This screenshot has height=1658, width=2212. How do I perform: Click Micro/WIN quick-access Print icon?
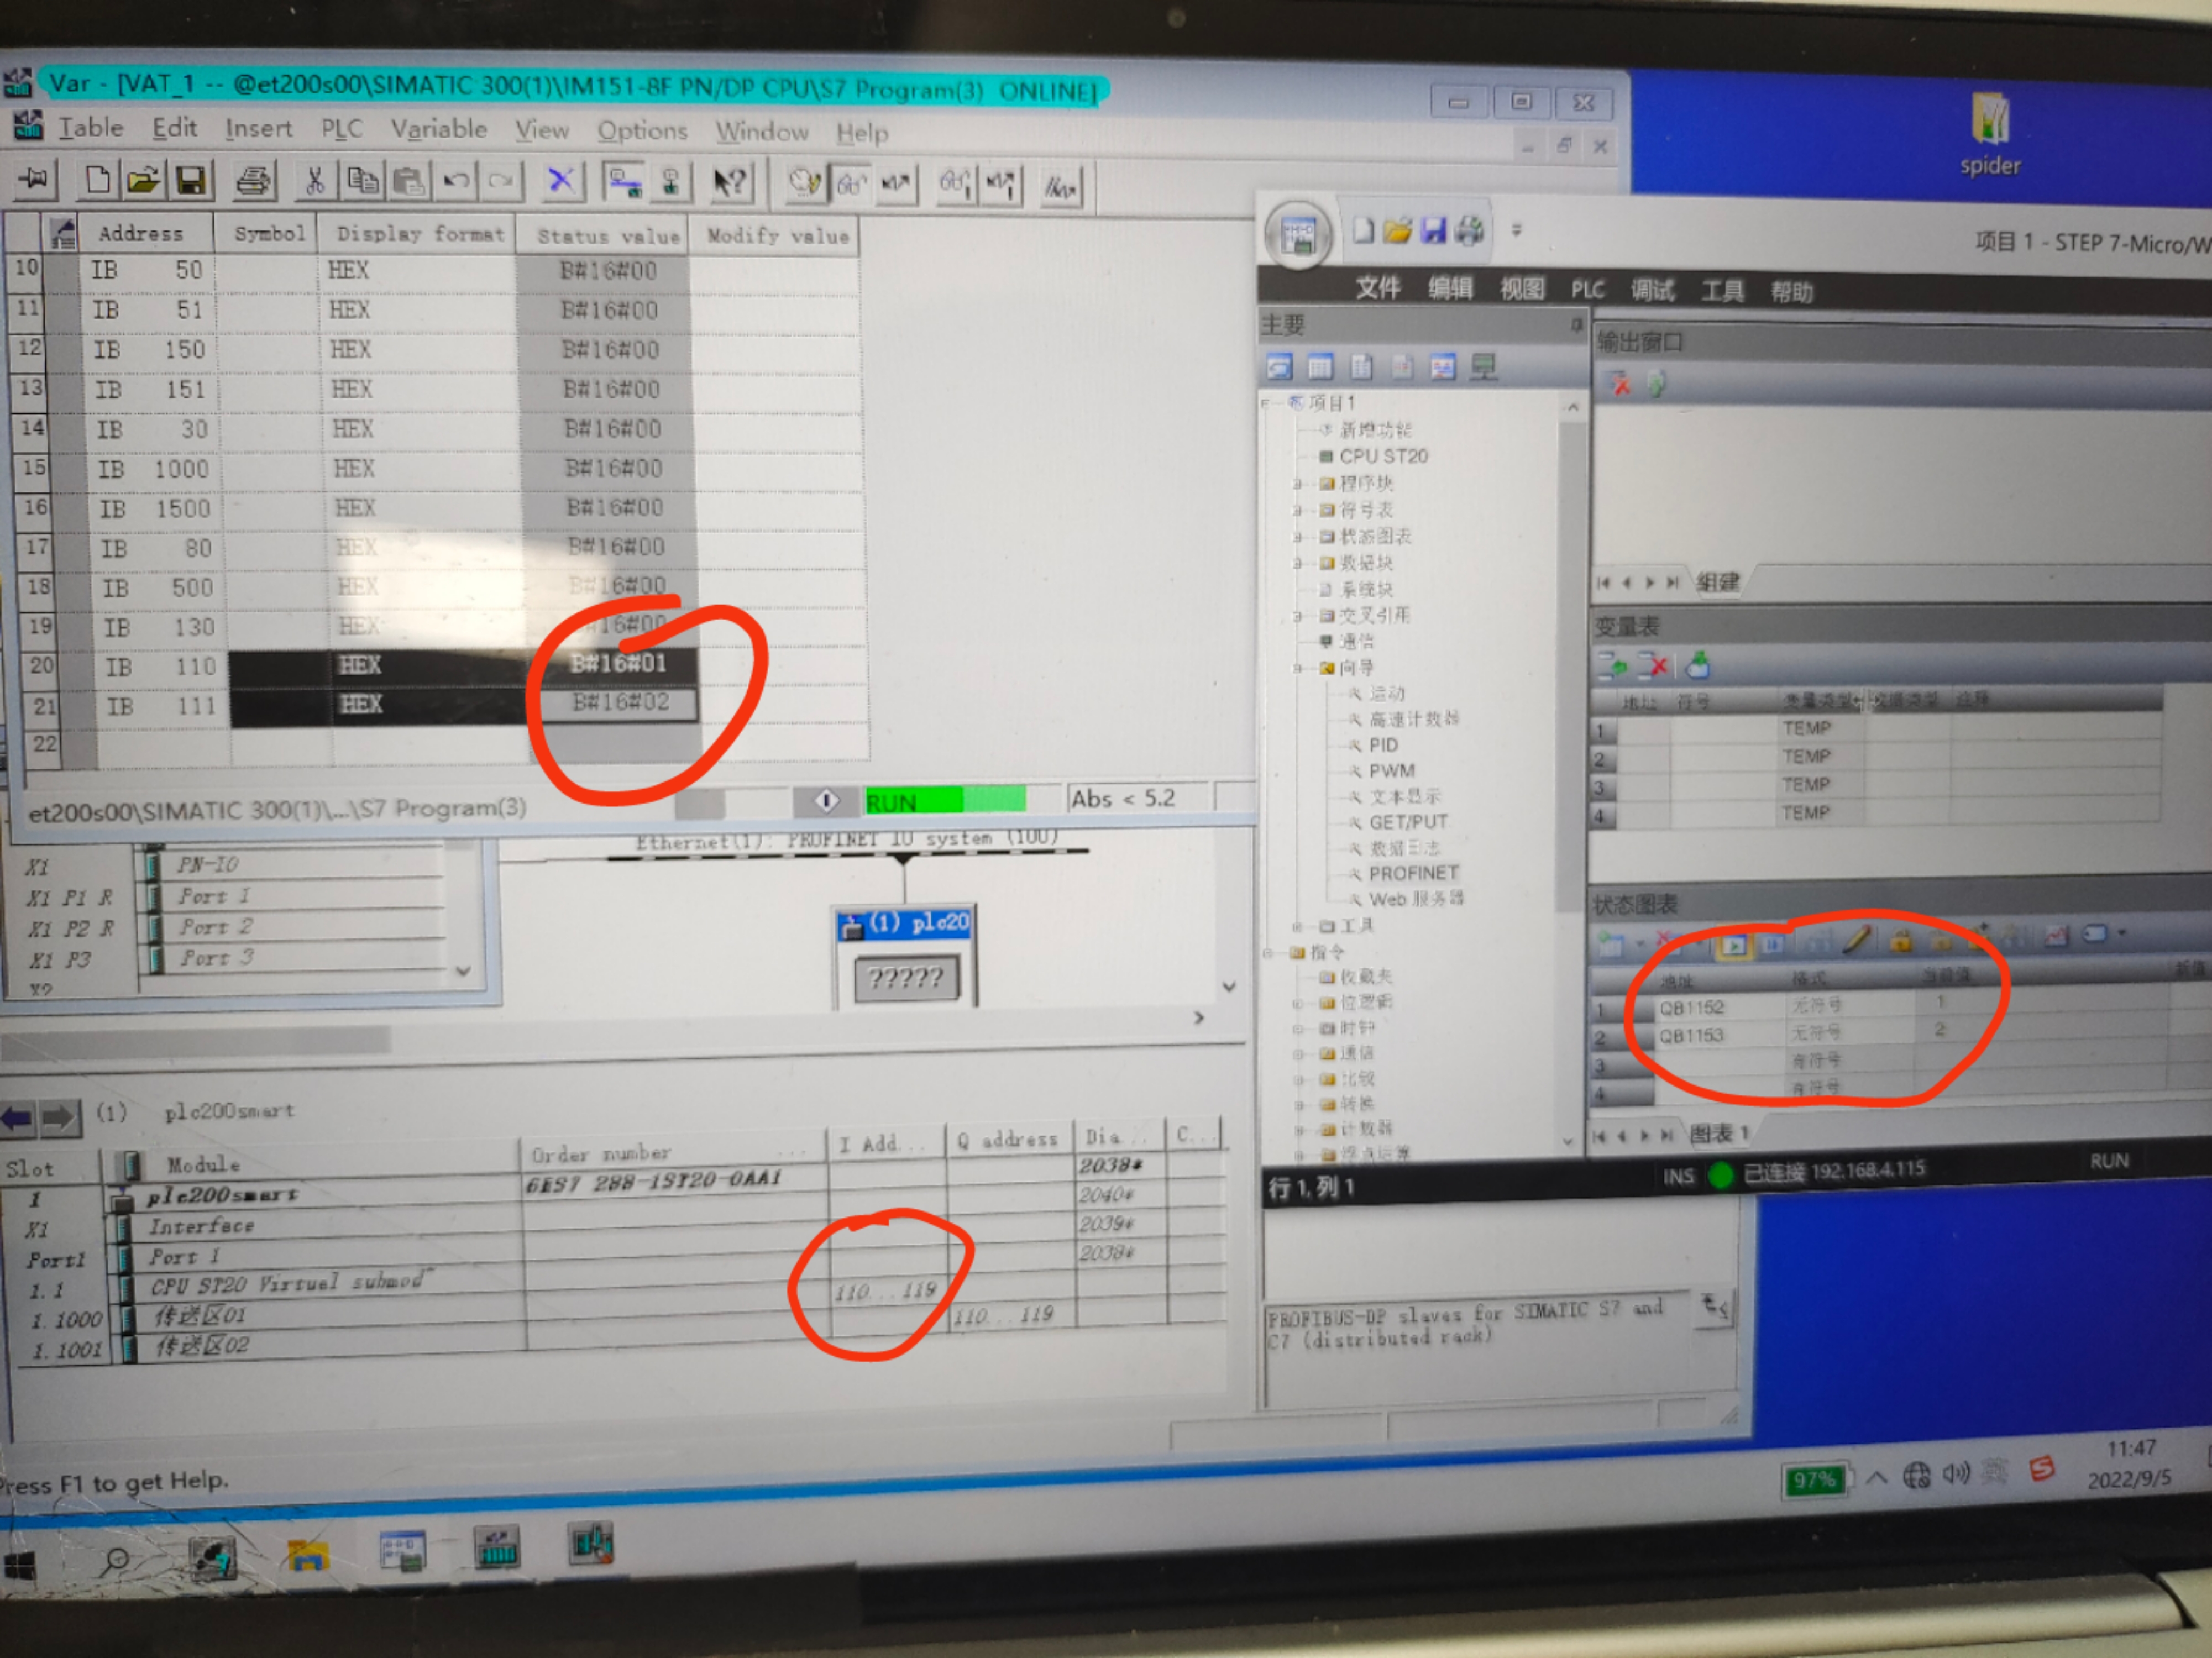click(x=1470, y=232)
